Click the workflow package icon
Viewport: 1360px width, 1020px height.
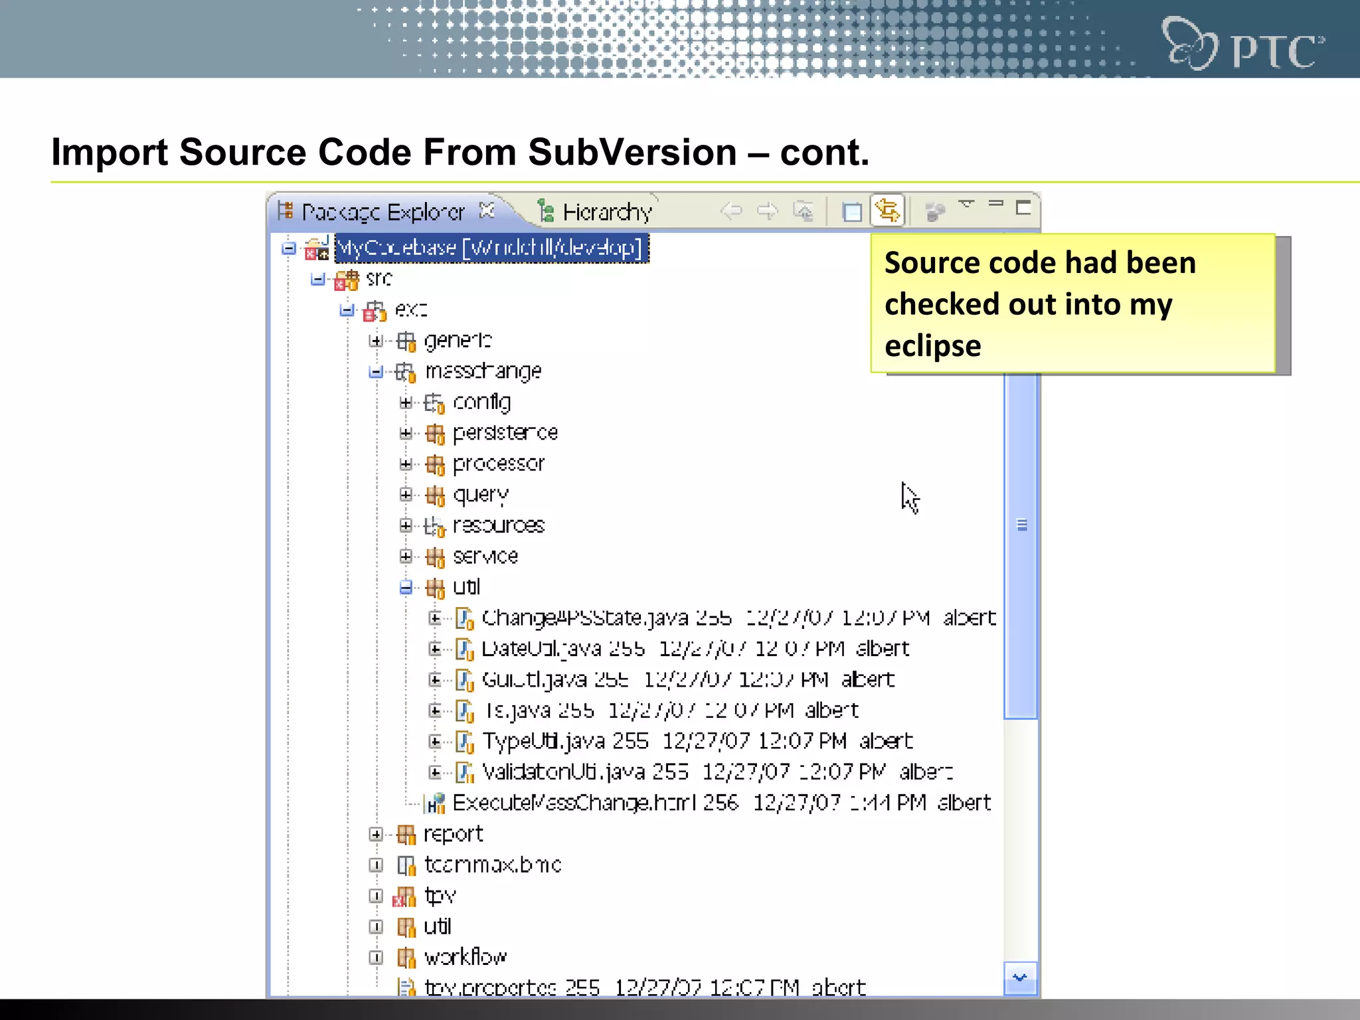[x=406, y=958]
